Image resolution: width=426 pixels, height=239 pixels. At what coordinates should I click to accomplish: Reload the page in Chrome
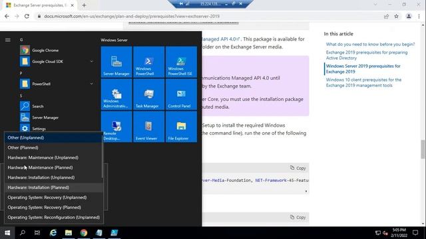(27, 16)
